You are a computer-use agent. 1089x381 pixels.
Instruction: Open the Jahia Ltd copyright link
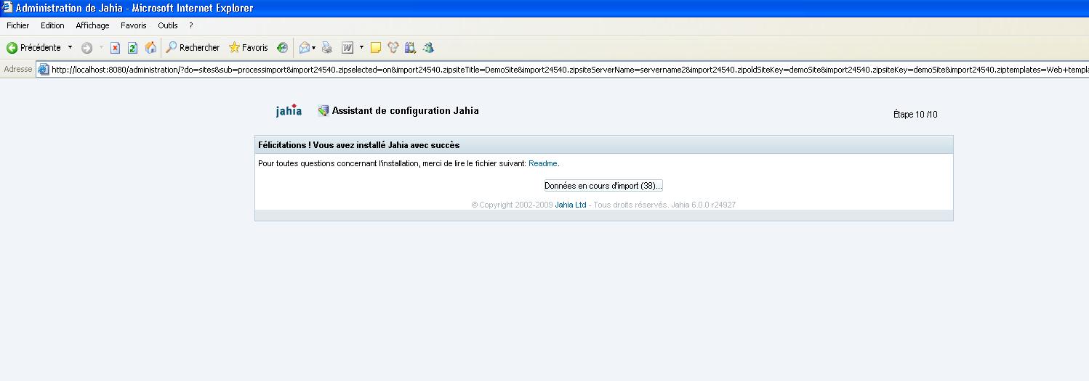571,205
